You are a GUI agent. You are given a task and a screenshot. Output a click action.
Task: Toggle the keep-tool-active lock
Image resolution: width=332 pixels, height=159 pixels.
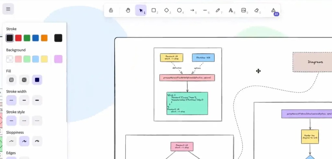click(x=111, y=10)
